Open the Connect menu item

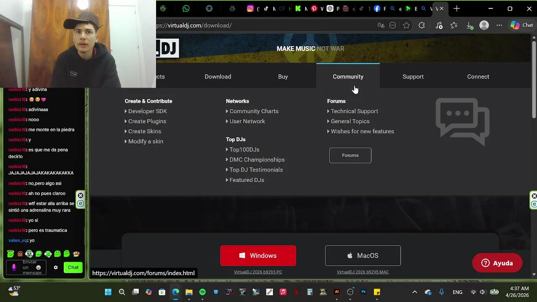tap(478, 76)
